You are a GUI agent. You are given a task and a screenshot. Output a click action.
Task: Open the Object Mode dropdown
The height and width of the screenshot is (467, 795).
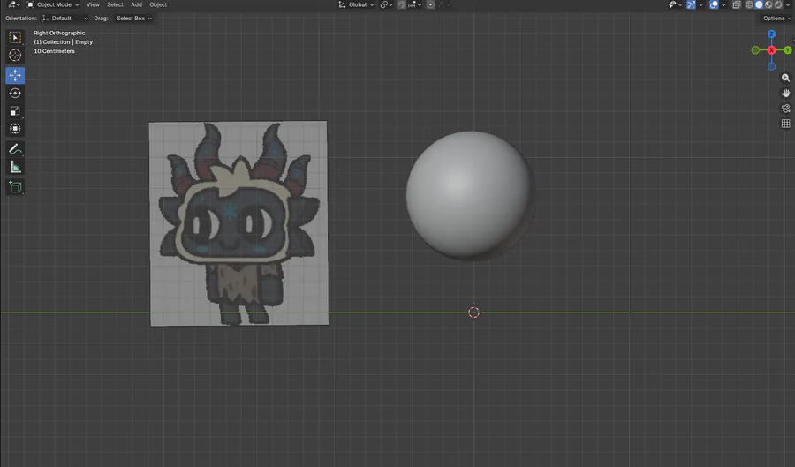[x=53, y=4]
